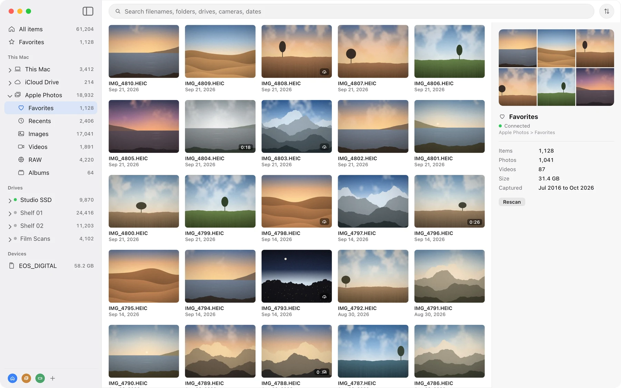Collapse the Apple Photos section

tap(10, 96)
